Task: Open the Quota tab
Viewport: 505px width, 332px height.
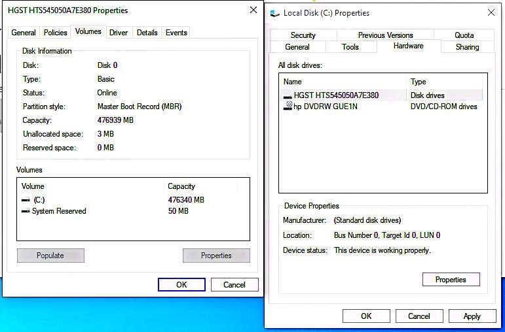Action: pos(464,35)
